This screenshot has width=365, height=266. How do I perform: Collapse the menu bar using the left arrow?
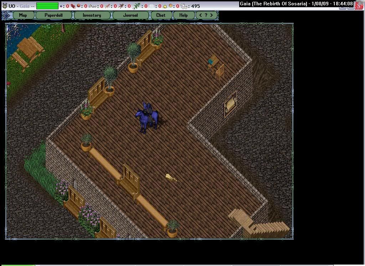point(6,15)
